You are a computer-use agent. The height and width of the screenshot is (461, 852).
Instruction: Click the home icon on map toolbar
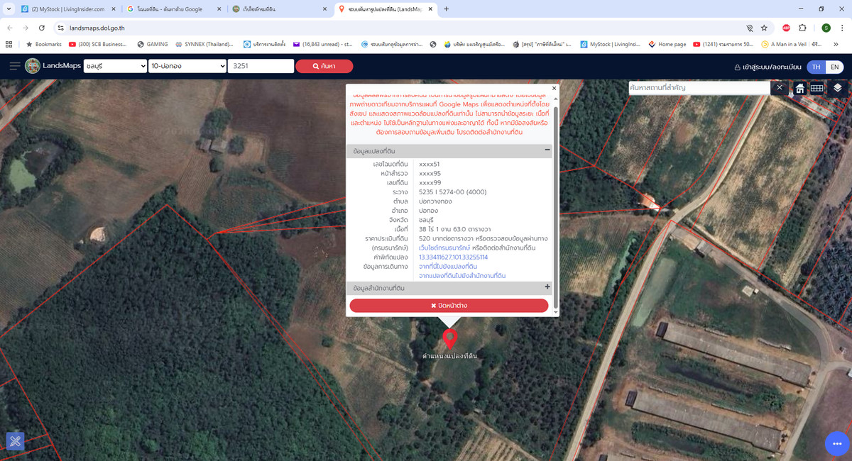coord(799,88)
